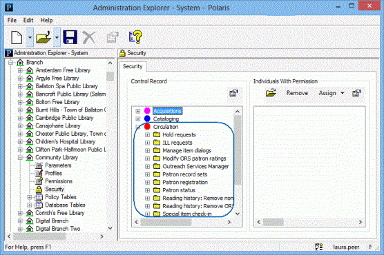Click laura.peer in the status bar
The width and height of the screenshot is (384, 255).
pyautogui.click(x=346, y=247)
